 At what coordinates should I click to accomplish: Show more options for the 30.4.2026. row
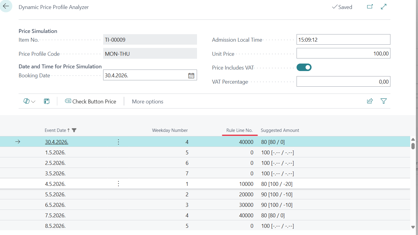[118, 142]
